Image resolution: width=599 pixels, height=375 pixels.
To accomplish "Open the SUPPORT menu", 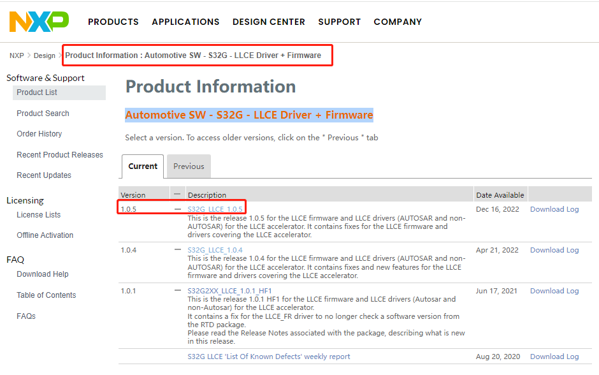I will tap(339, 22).
